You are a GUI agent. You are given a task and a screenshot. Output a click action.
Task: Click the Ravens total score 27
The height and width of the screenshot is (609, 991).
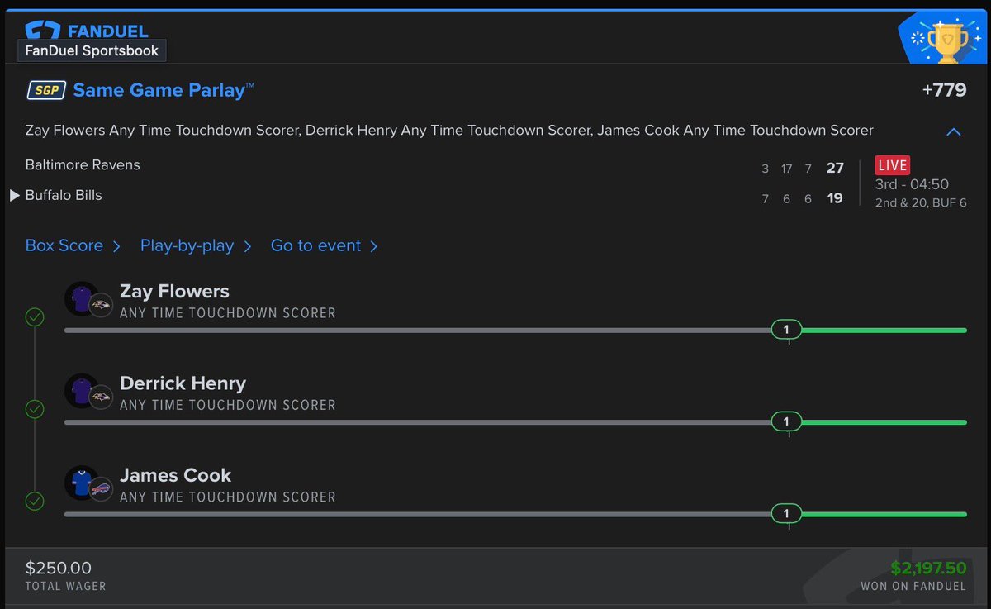point(835,168)
